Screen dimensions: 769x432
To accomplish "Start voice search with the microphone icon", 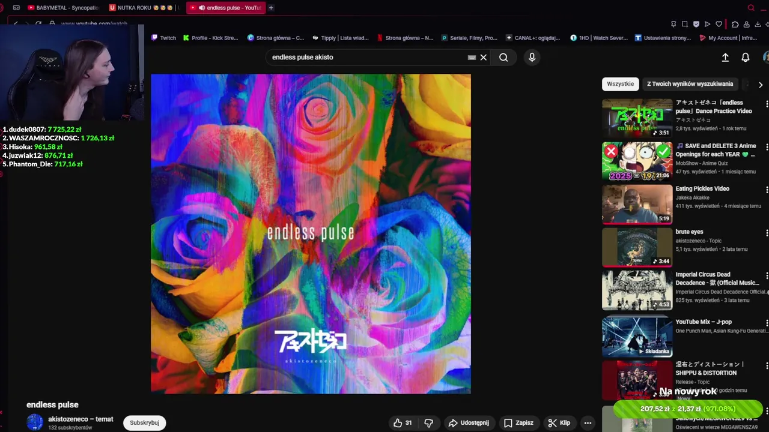I will [x=532, y=58].
